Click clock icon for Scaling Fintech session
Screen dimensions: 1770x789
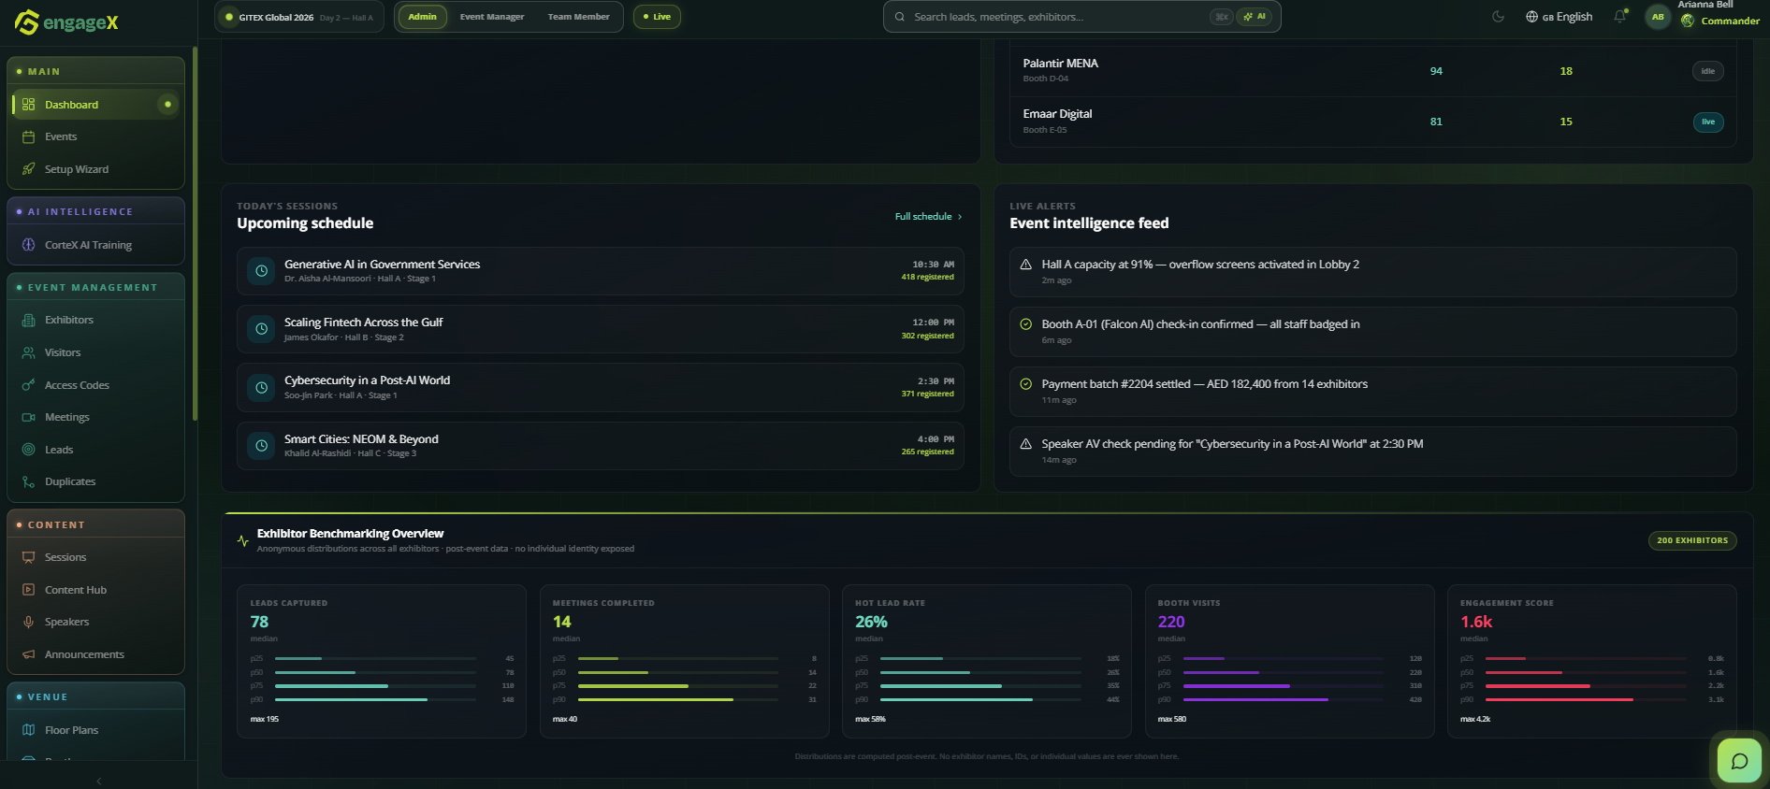[x=262, y=329]
